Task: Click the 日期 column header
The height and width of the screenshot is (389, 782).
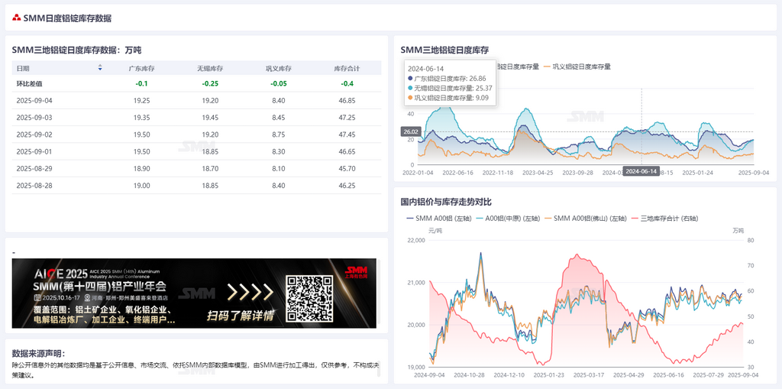Action: pos(23,68)
